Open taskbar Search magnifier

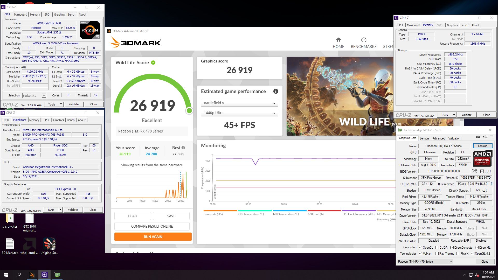tap(19, 275)
